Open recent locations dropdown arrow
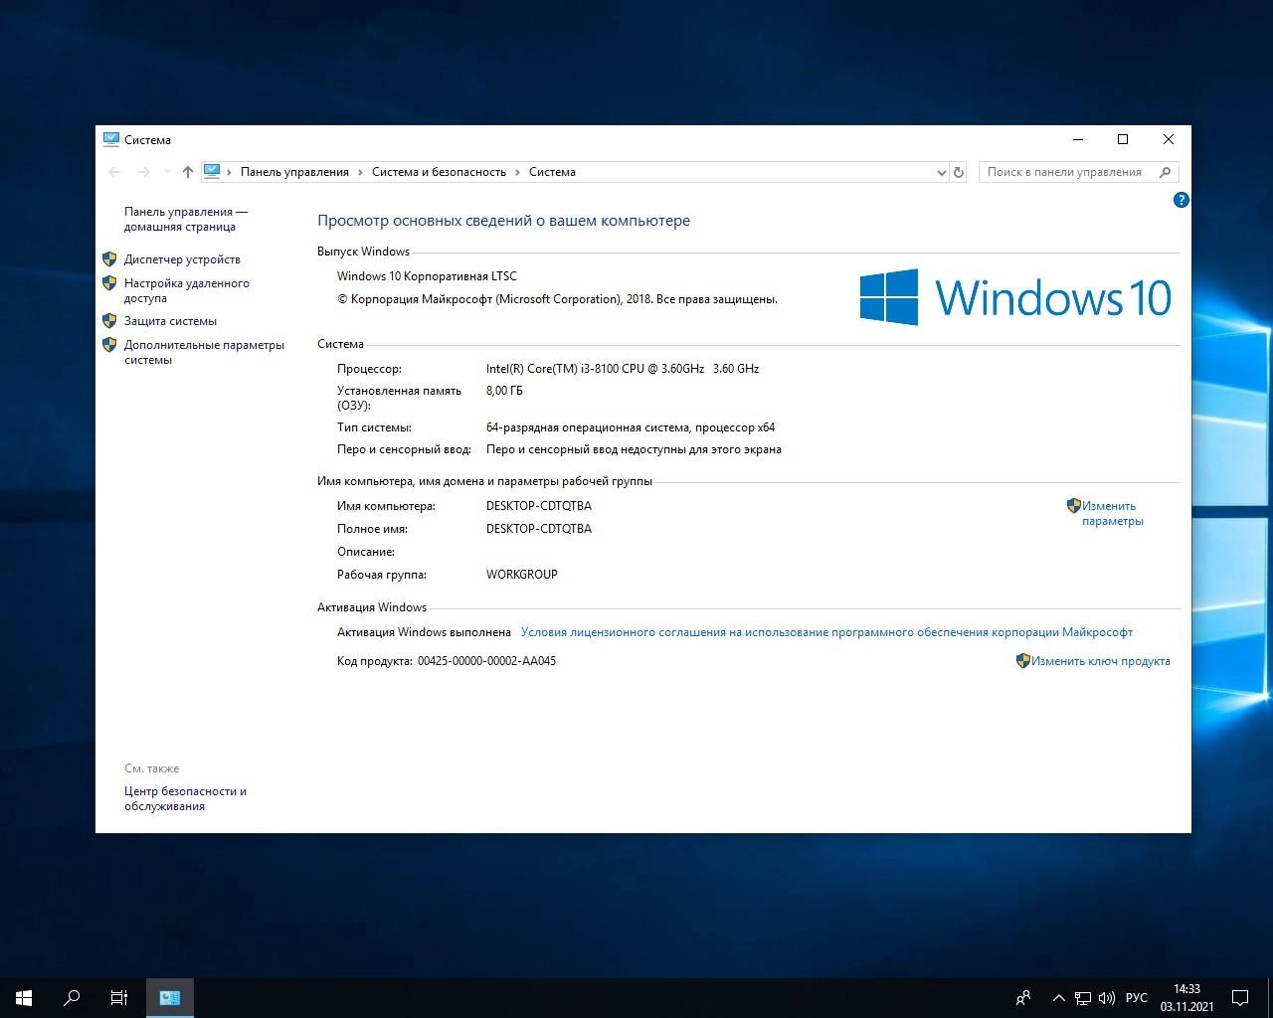Viewport: 1273px width, 1018px height. 166,172
